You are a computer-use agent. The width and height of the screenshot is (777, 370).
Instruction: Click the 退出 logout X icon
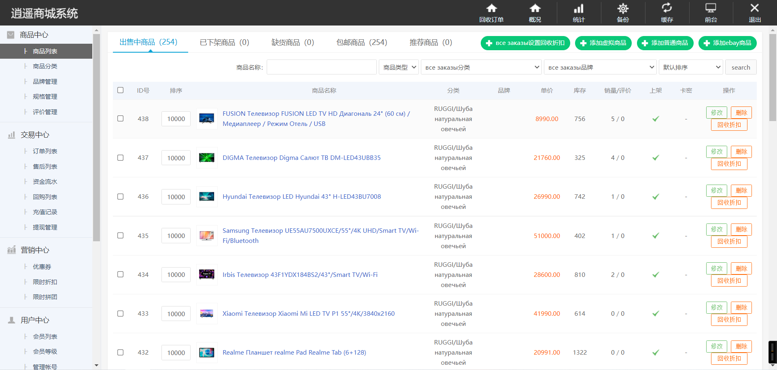(x=755, y=8)
